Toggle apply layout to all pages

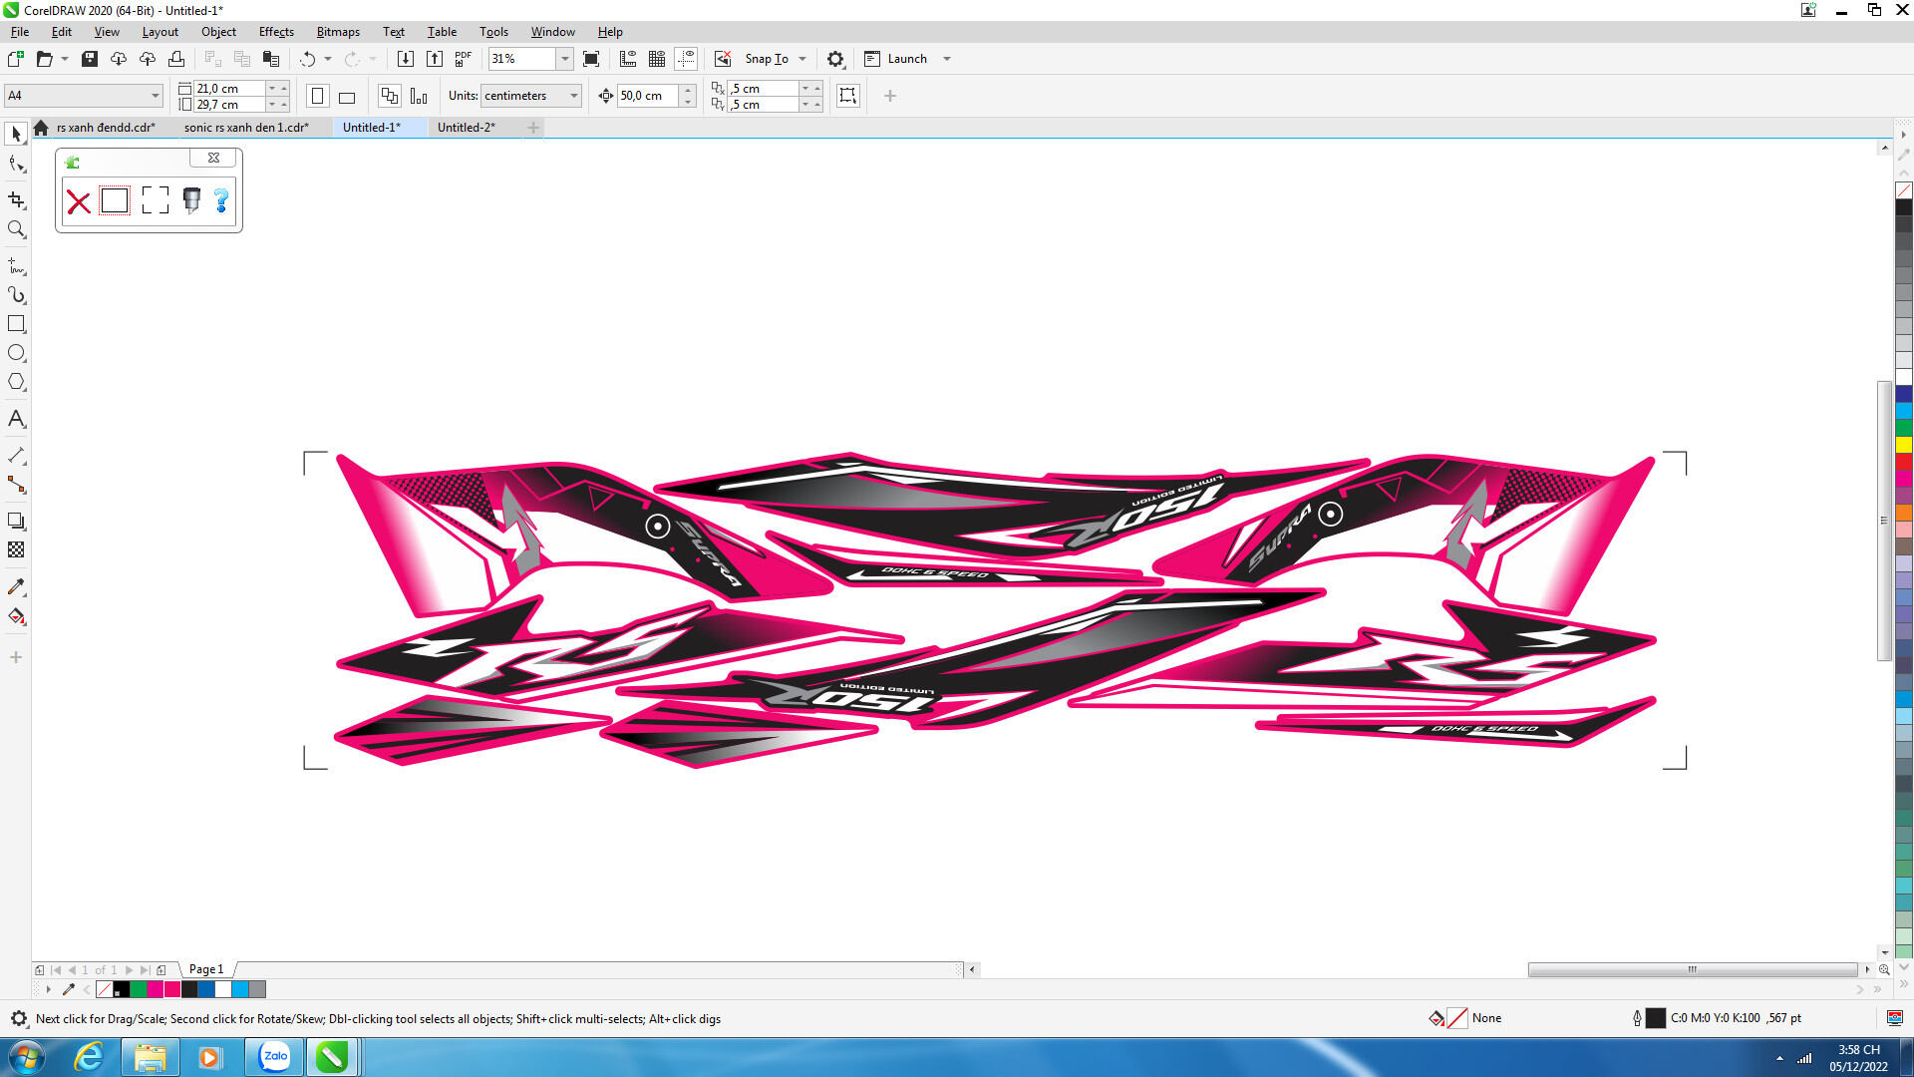pos(390,96)
